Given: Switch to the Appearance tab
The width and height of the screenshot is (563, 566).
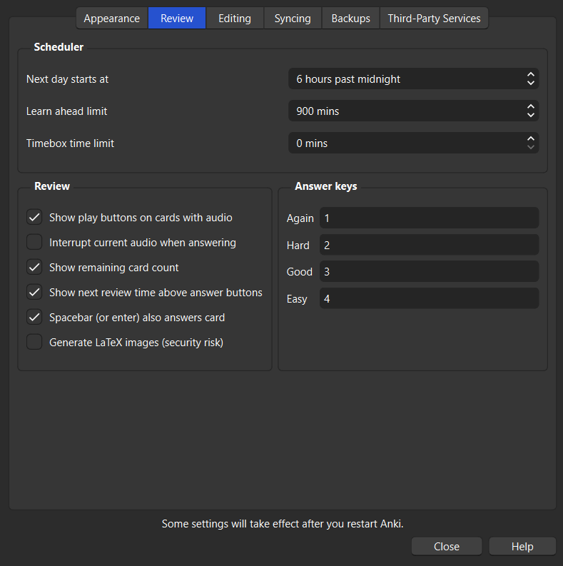Looking at the screenshot, I should 112,18.
